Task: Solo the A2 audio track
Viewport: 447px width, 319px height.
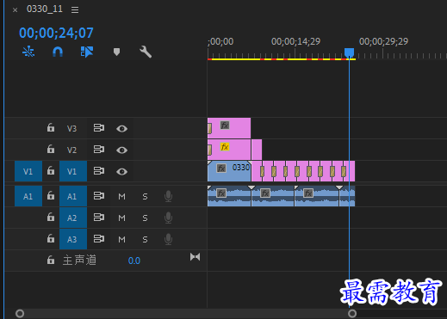Action: pyautogui.click(x=145, y=218)
